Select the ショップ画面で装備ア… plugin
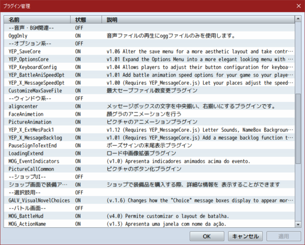The width and height of the screenshot is (305, 245). click(149, 184)
